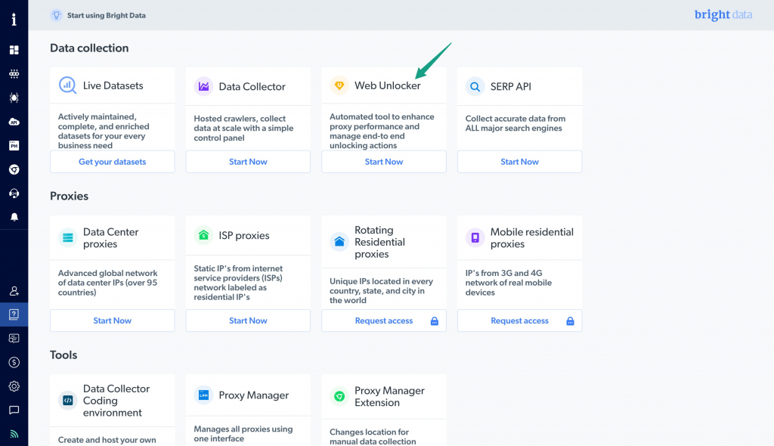Click the SERP API card title

coord(510,86)
